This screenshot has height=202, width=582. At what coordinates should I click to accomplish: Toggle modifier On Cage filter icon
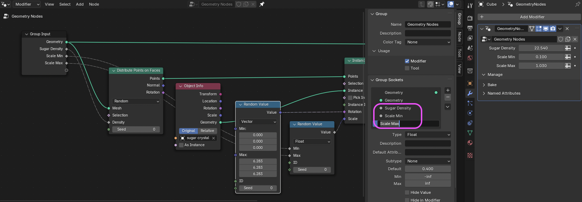pos(532,29)
